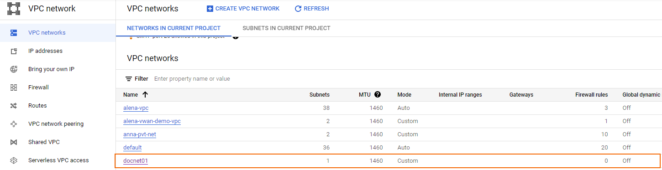The width and height of the screenshot is (662, 170).
Task: Open the alena-vpc network link
Action: [136, 108]
